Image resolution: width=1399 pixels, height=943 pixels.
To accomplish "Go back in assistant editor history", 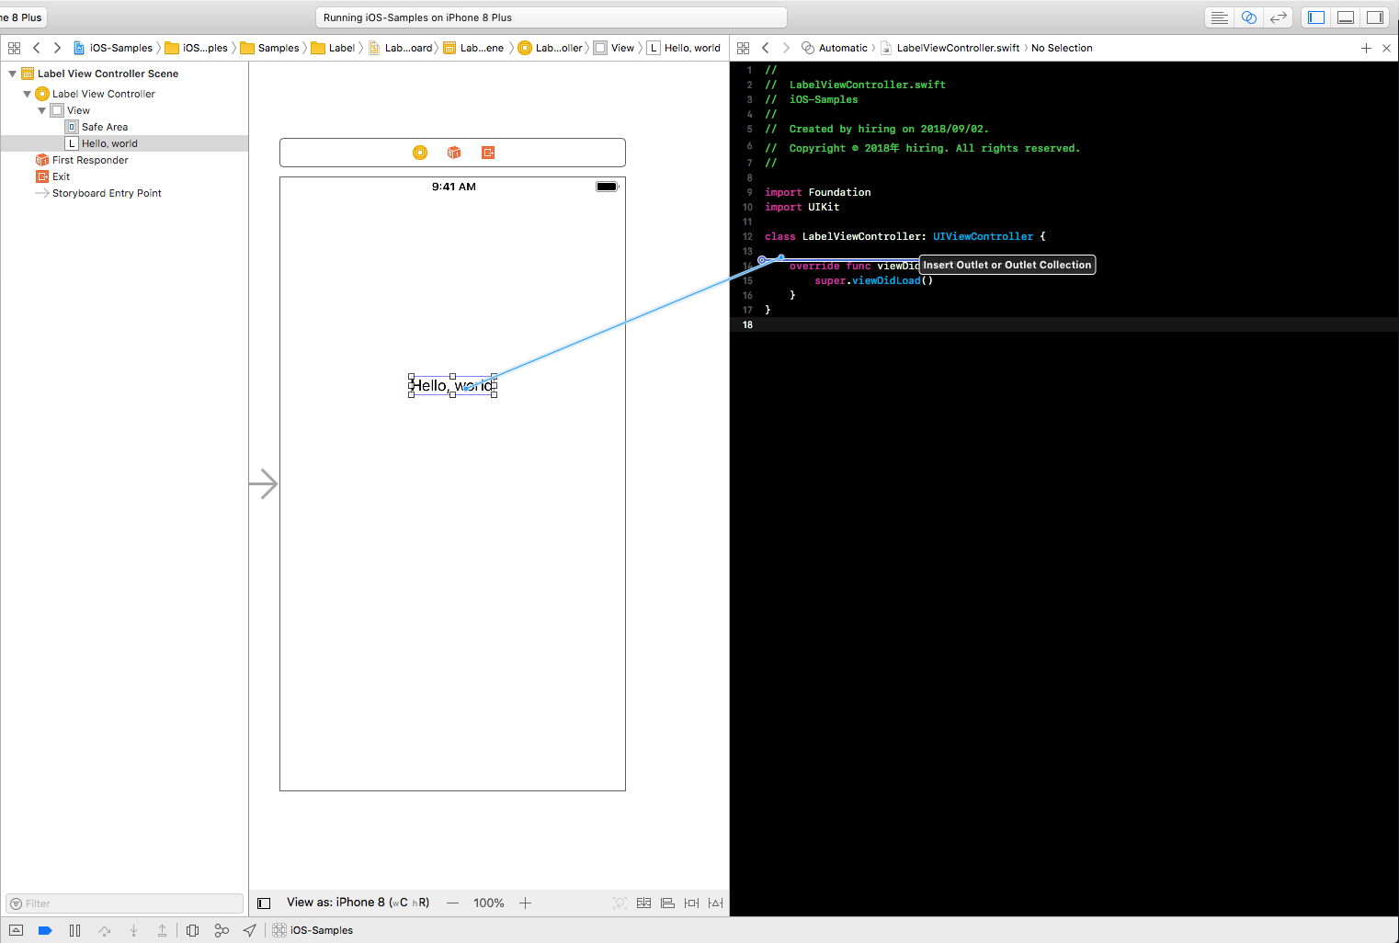I will point(765,48).
